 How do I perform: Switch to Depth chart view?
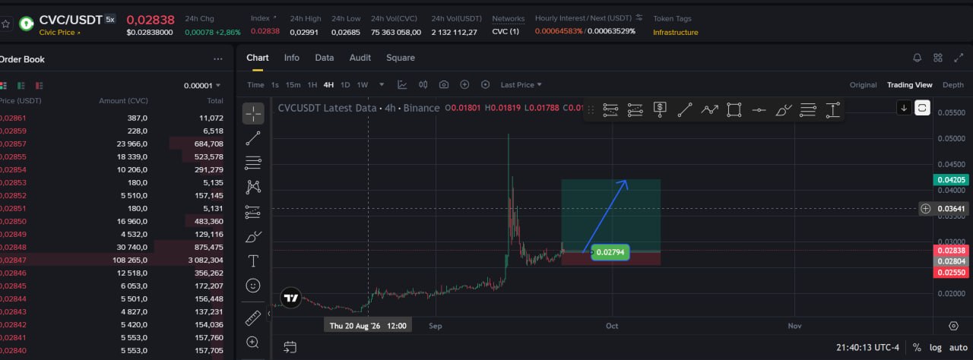click(x=953, y=85)
